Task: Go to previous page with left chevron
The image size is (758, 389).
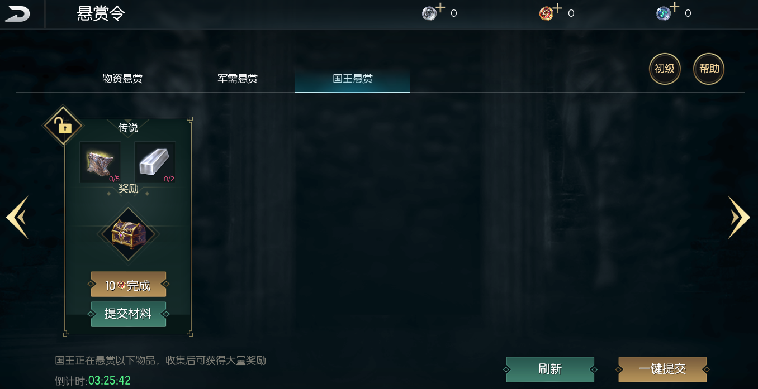Action: (17, 218)
